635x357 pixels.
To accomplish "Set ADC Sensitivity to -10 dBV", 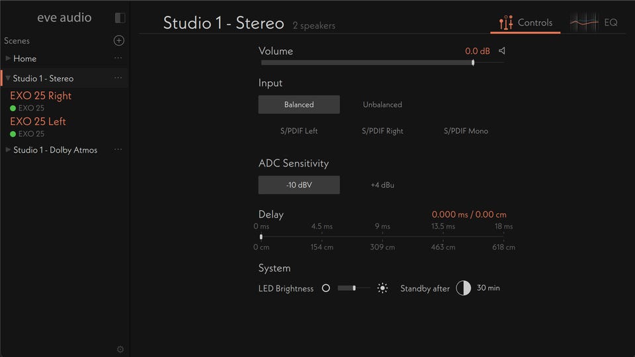I will (299, 185).
